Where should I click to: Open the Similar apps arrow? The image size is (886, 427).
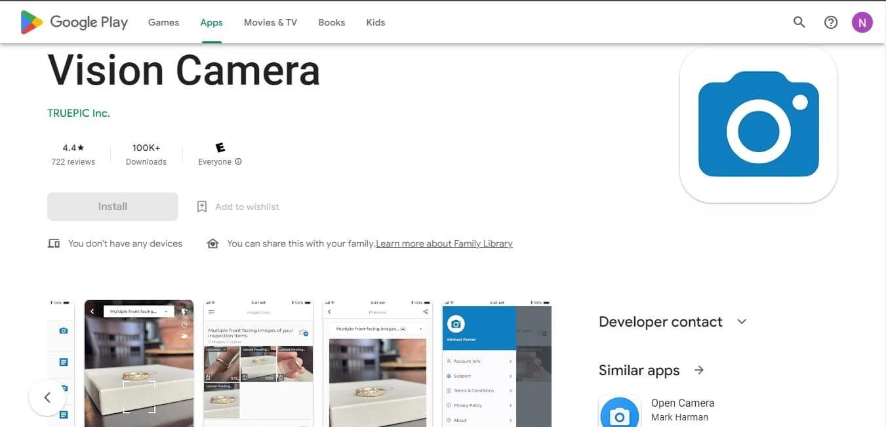click(699, 370)
